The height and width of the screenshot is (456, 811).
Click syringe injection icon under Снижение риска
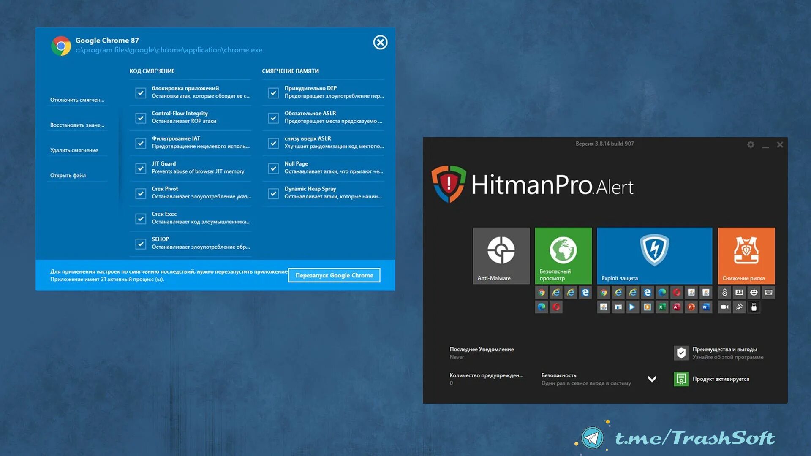point(739,307)
